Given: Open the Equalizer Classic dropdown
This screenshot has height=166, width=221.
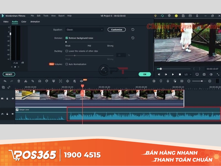Looking at the screenshot, I should point(85,30).
